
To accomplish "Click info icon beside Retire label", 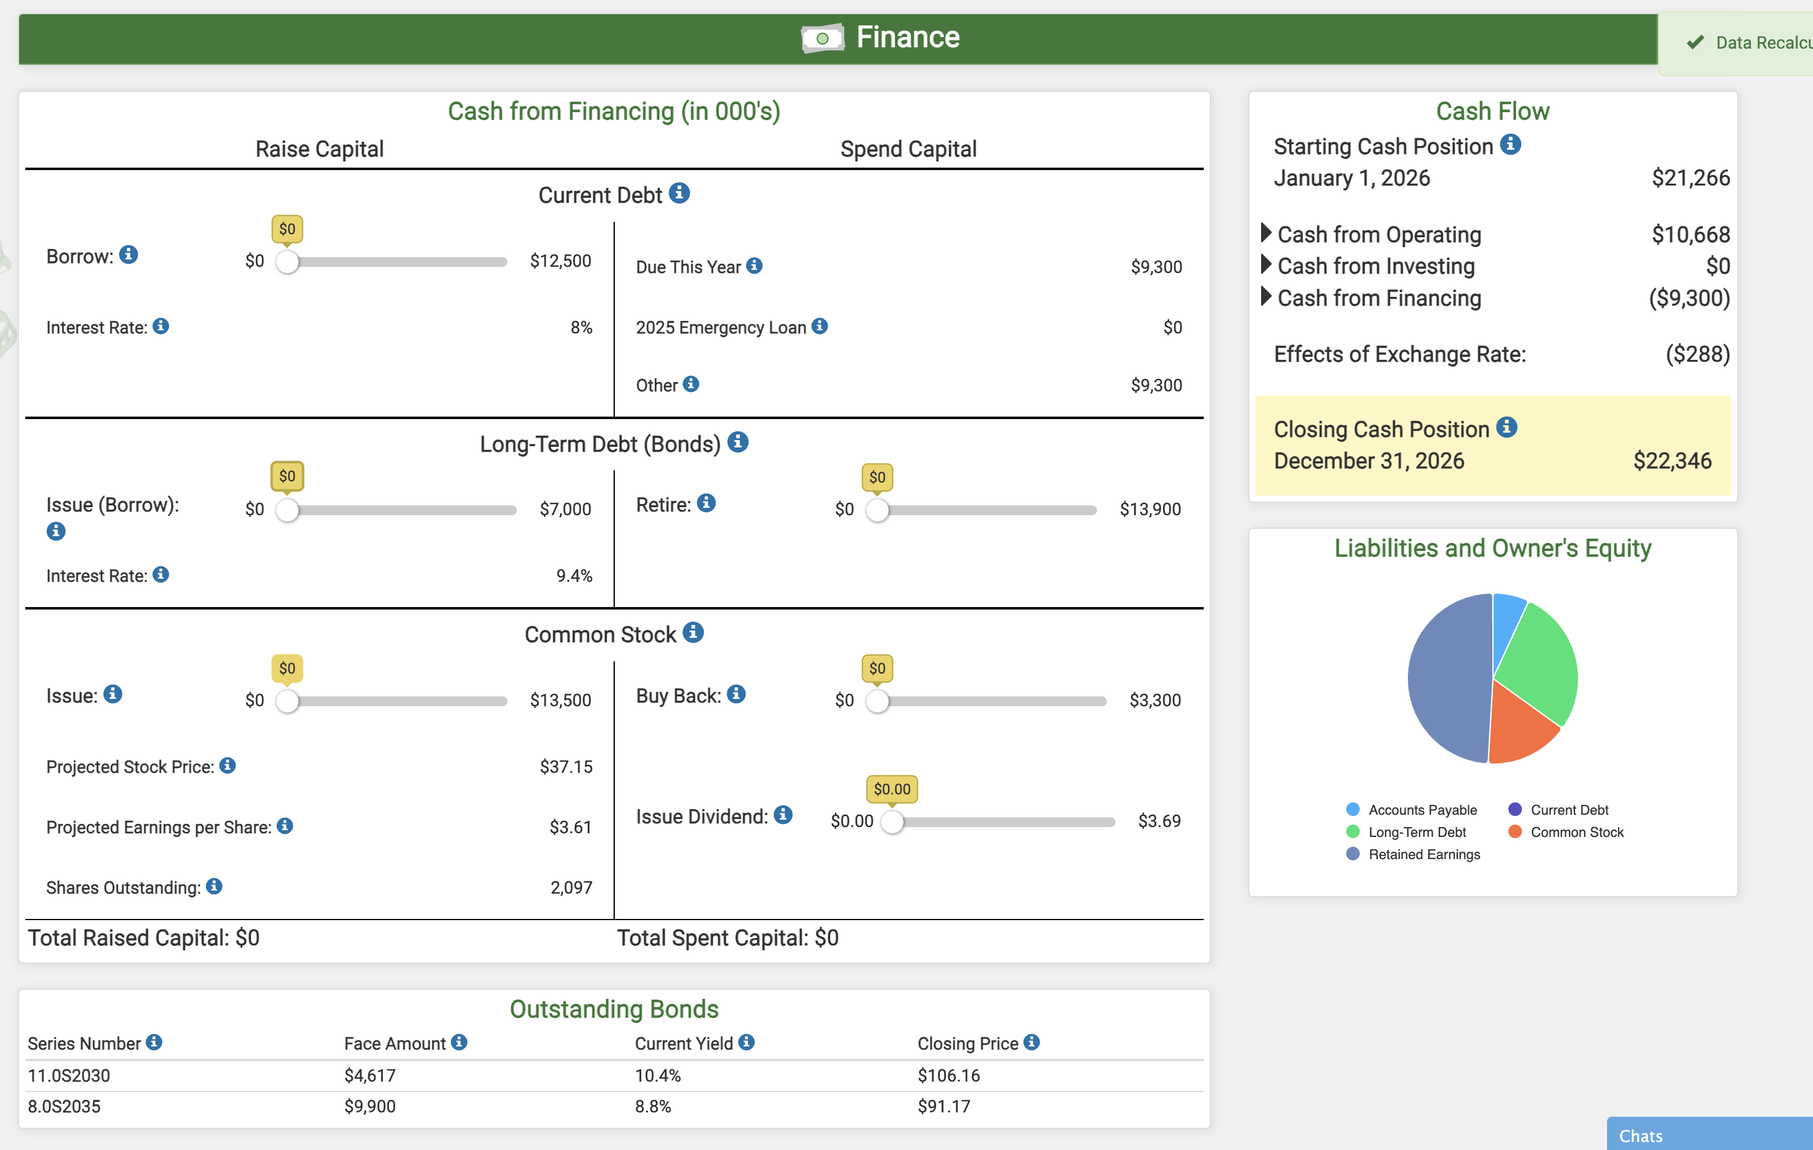I will click(x=706, y=503).
